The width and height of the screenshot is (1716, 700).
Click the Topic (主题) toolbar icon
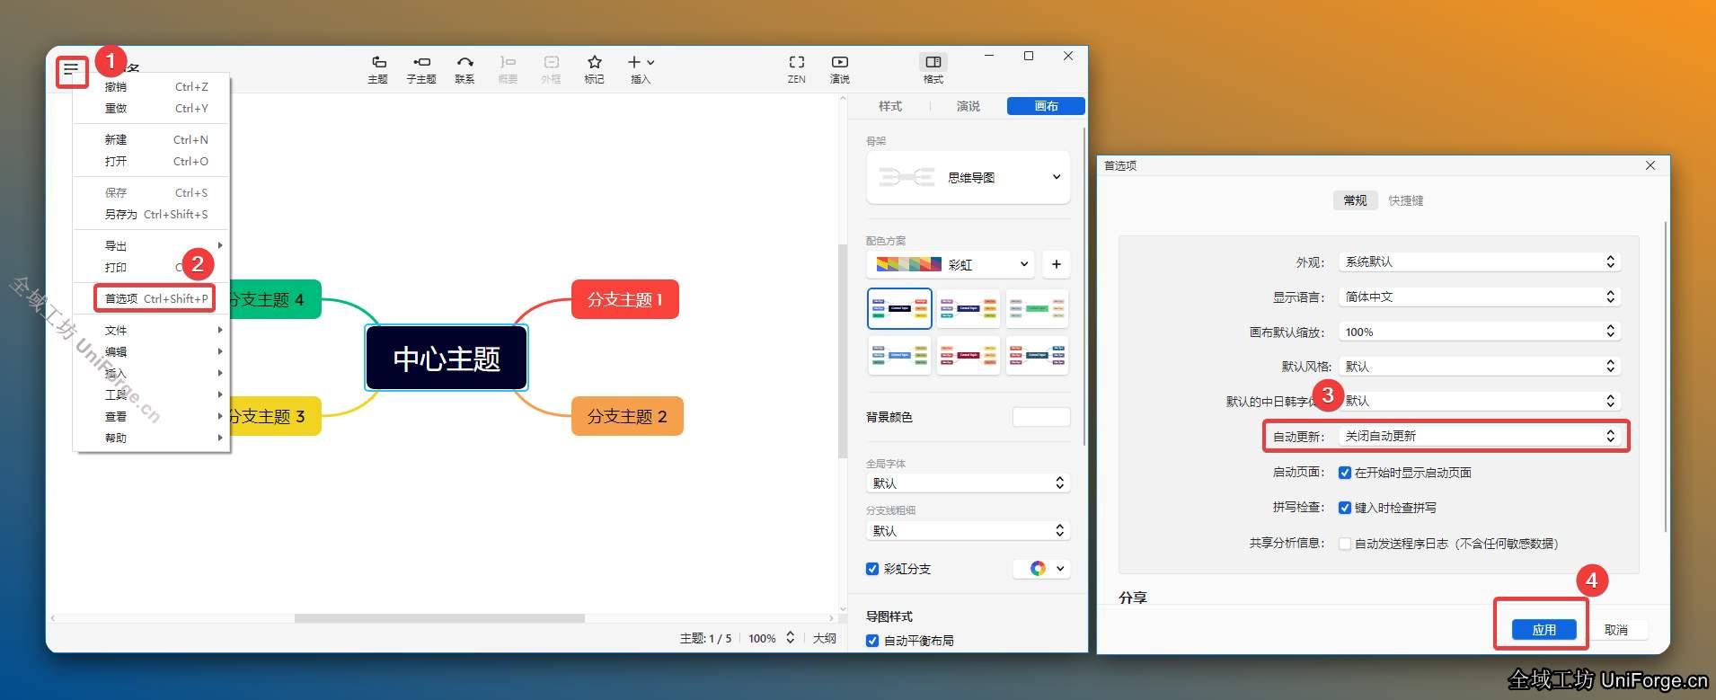tap(378, 69)
